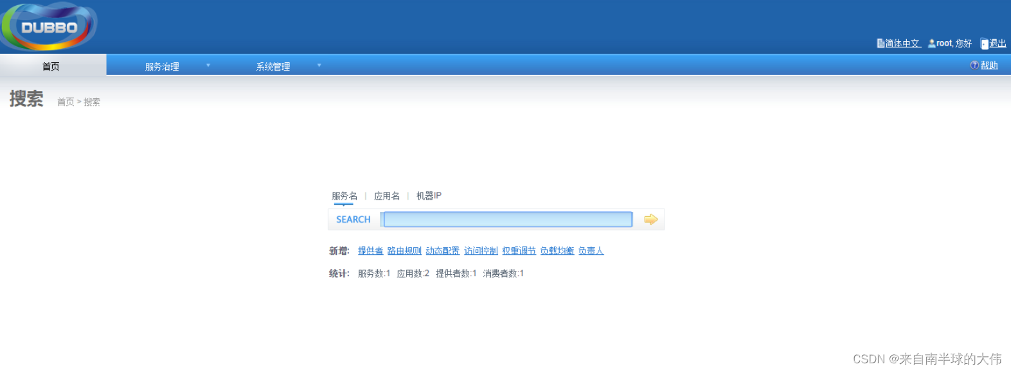Viewport: 1011px width, 371px height.
Task: Add new 提供者 link
Action: point(370,251)
